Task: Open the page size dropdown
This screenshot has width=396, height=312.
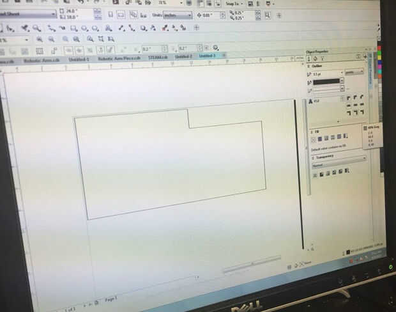Action: click(x=53, y=14)
